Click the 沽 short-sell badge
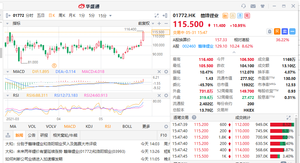300x163 pixels. (232, 16)
